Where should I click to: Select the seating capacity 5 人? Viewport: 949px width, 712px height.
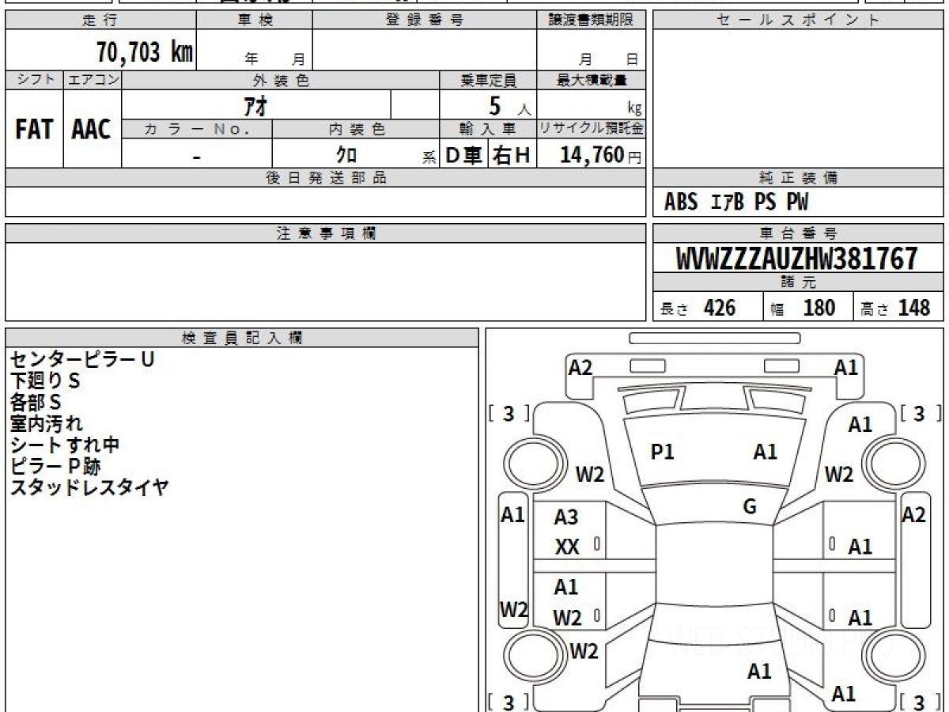(x=509, y=105)
